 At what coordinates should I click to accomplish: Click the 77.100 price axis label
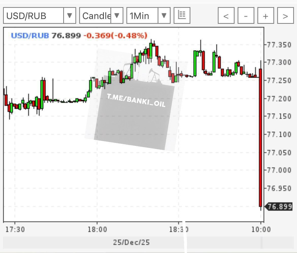(x=279, y=134)
